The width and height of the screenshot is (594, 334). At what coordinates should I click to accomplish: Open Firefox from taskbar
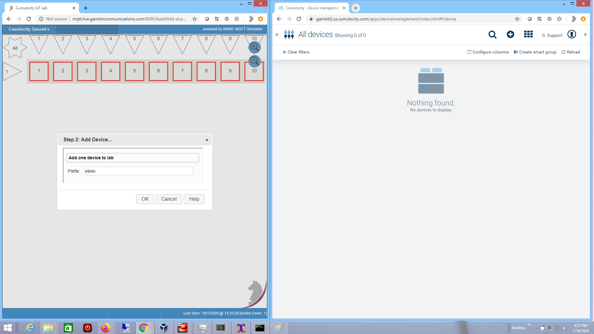pyautogui.click(x=106, y=328)
